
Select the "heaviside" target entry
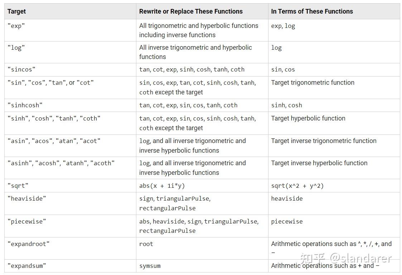(x=27, y=198)
